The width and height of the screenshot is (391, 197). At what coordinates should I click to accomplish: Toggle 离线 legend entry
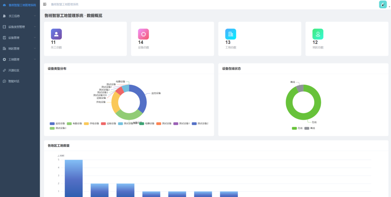point(310,128)
